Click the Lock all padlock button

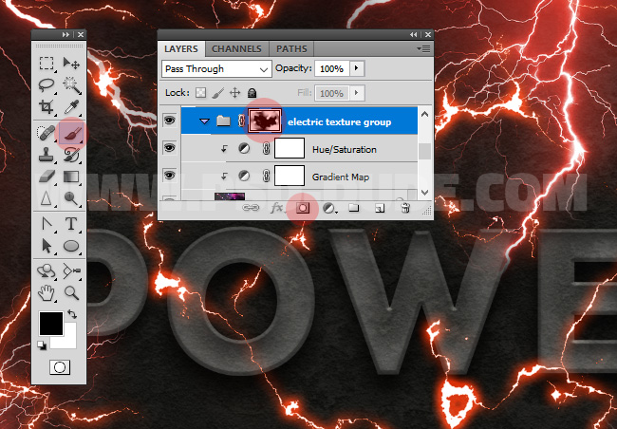coord(253,94)
